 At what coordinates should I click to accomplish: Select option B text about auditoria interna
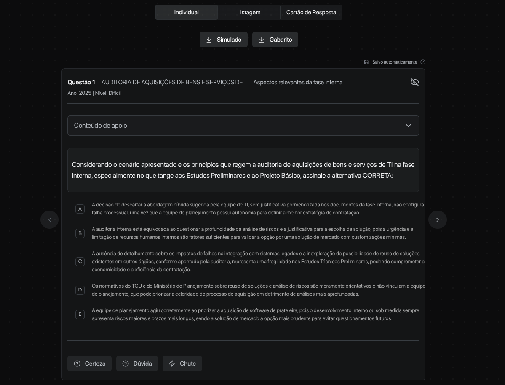tap(248, 233)
